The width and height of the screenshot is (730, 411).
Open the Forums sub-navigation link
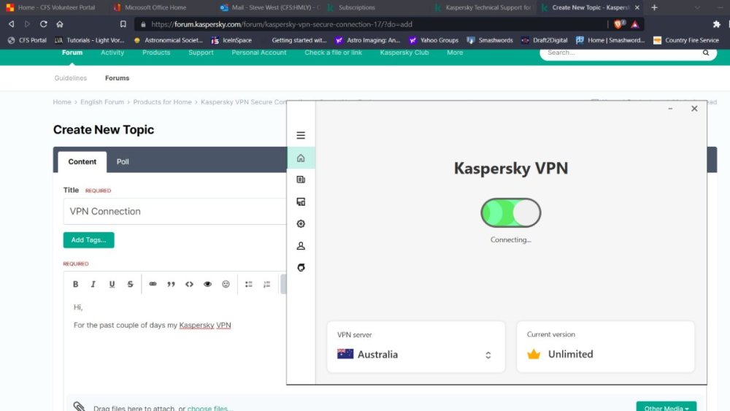[x=117, y=78]
